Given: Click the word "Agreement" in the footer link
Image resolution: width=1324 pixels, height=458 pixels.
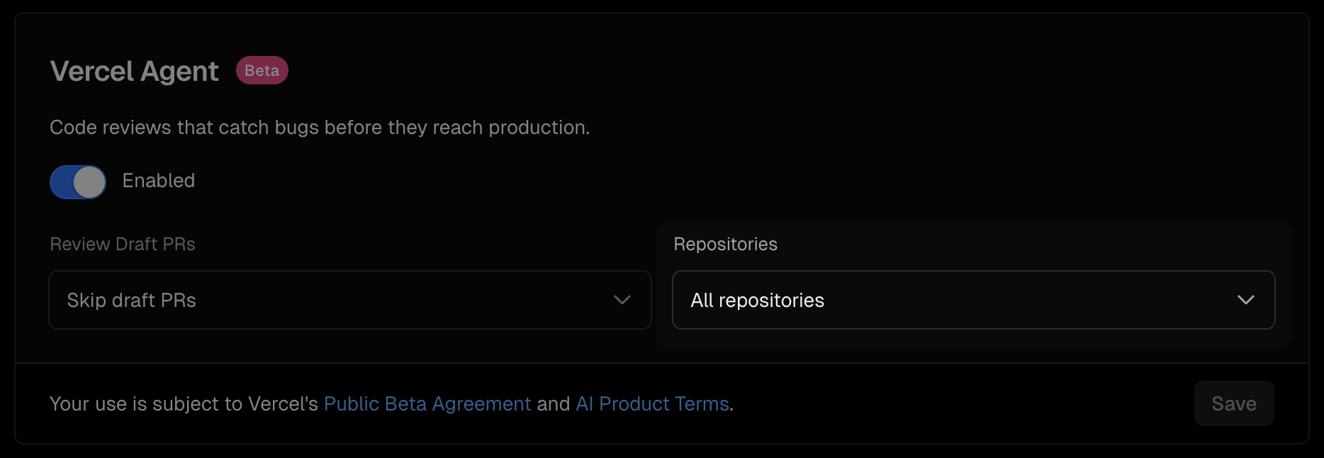Looking at the screenshot, I should tap(481, 403).
